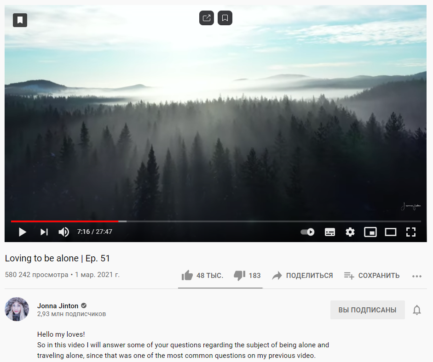433x362 pixels.
Task: Click the ВЫ ПОДПИСАНЫ subscribed button
Action: point(367,310)
